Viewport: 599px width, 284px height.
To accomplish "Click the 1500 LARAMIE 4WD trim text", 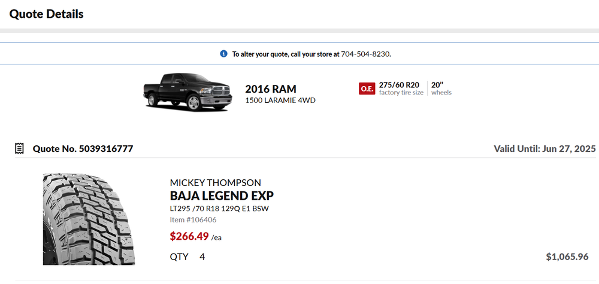I will click(280, 100).
